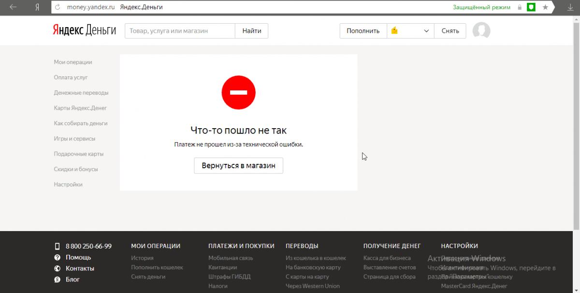This screenshot has height=293, width=580.
Task: Open Карты Яндекс.Денег in sidebar
Action: pos(80,108)
